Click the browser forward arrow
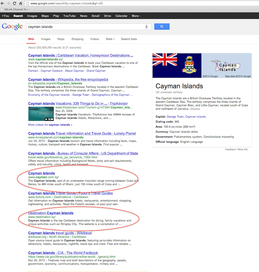The height and width of the screenshot is (272, 259). pos(8,3)
